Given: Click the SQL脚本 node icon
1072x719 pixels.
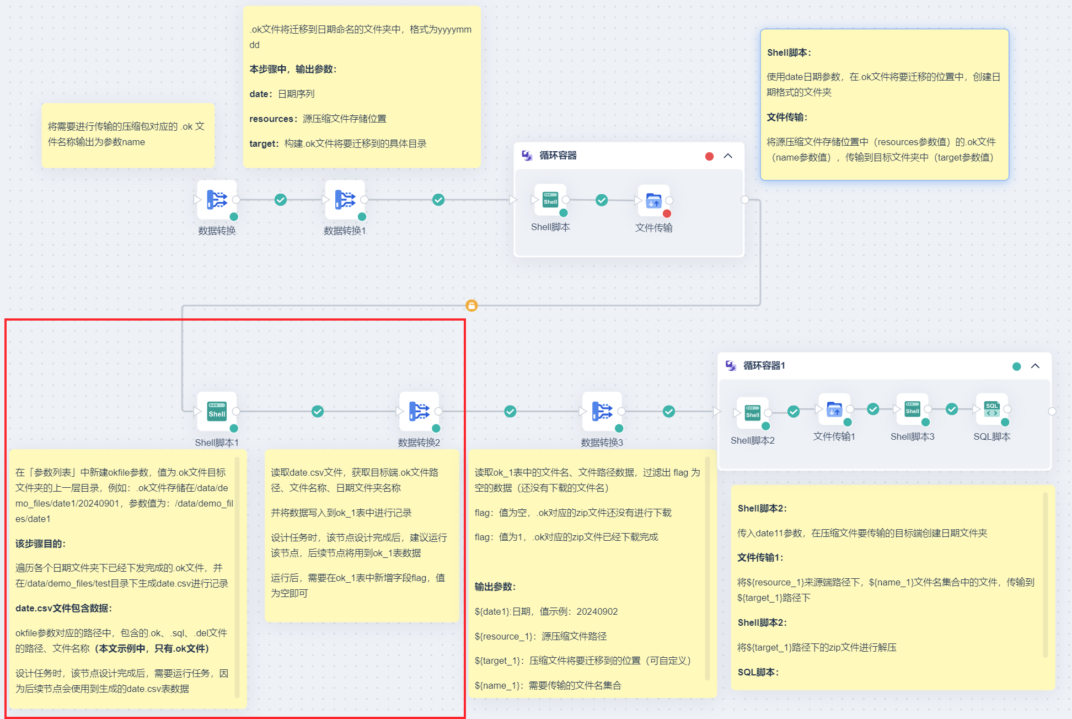Looking at the screenshot, I should click(x=991, y=409).
